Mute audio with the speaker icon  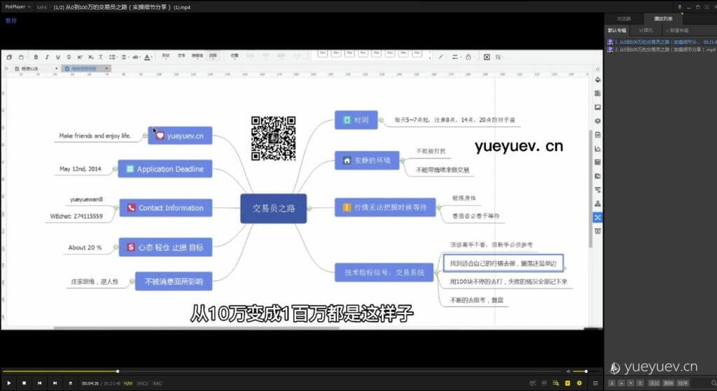(569, 371)
